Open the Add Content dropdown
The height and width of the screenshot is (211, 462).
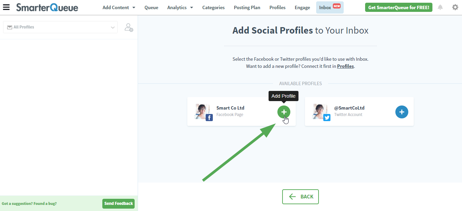pyautogui.click(x=118, y=7)
